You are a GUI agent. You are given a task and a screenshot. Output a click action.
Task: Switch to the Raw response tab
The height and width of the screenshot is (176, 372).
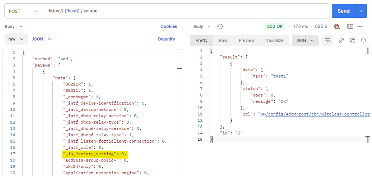click(223, 40)
